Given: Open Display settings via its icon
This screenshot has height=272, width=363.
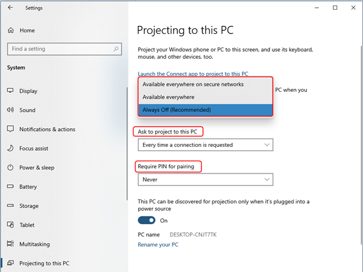Looking at the screenshot, I should [10, 91].
